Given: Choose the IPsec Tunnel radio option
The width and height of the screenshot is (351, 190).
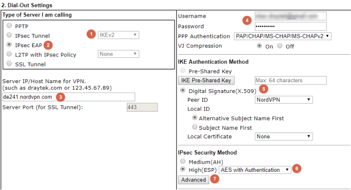Looking at the screenshot, I should click(x=10, y=35).
